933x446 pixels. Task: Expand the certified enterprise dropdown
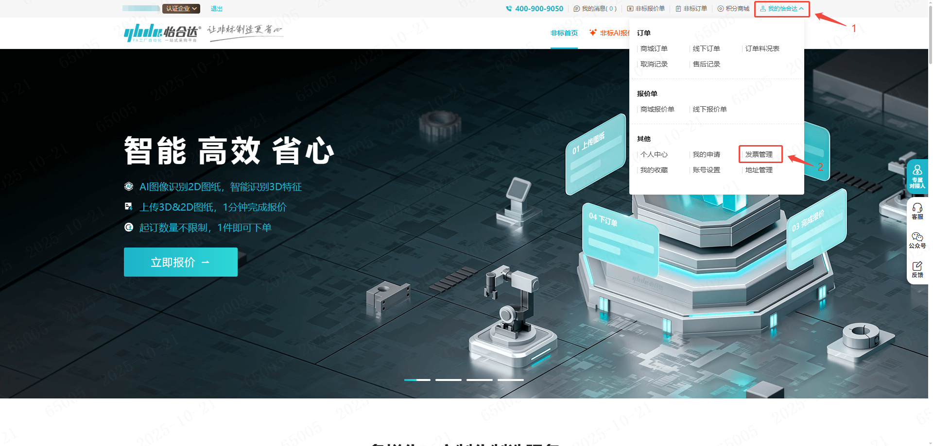click(181, 9)
